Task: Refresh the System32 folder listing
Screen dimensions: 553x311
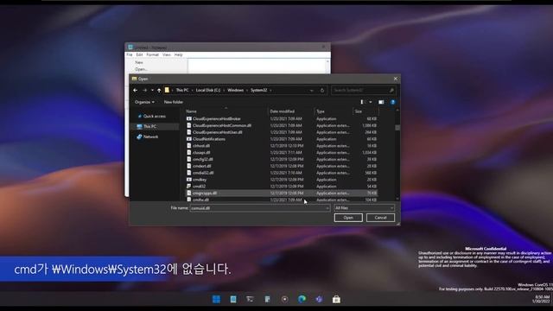Action: tap(322, 91)
